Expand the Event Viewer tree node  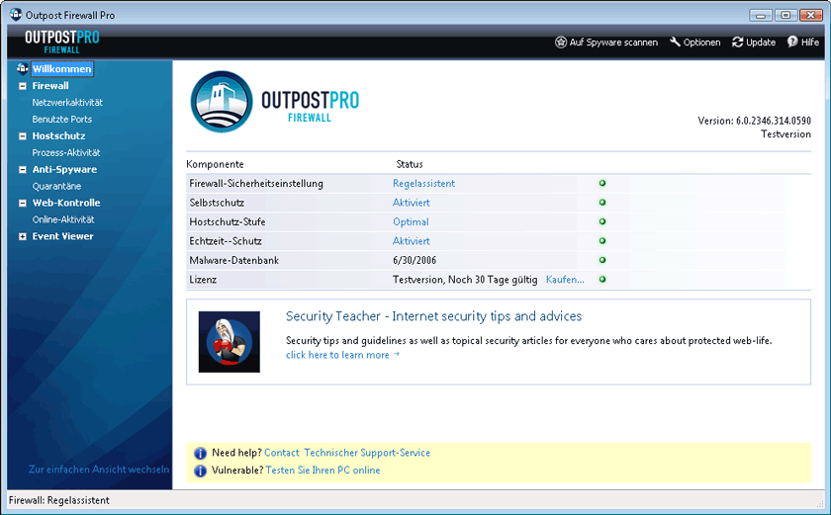click(22, 236)
